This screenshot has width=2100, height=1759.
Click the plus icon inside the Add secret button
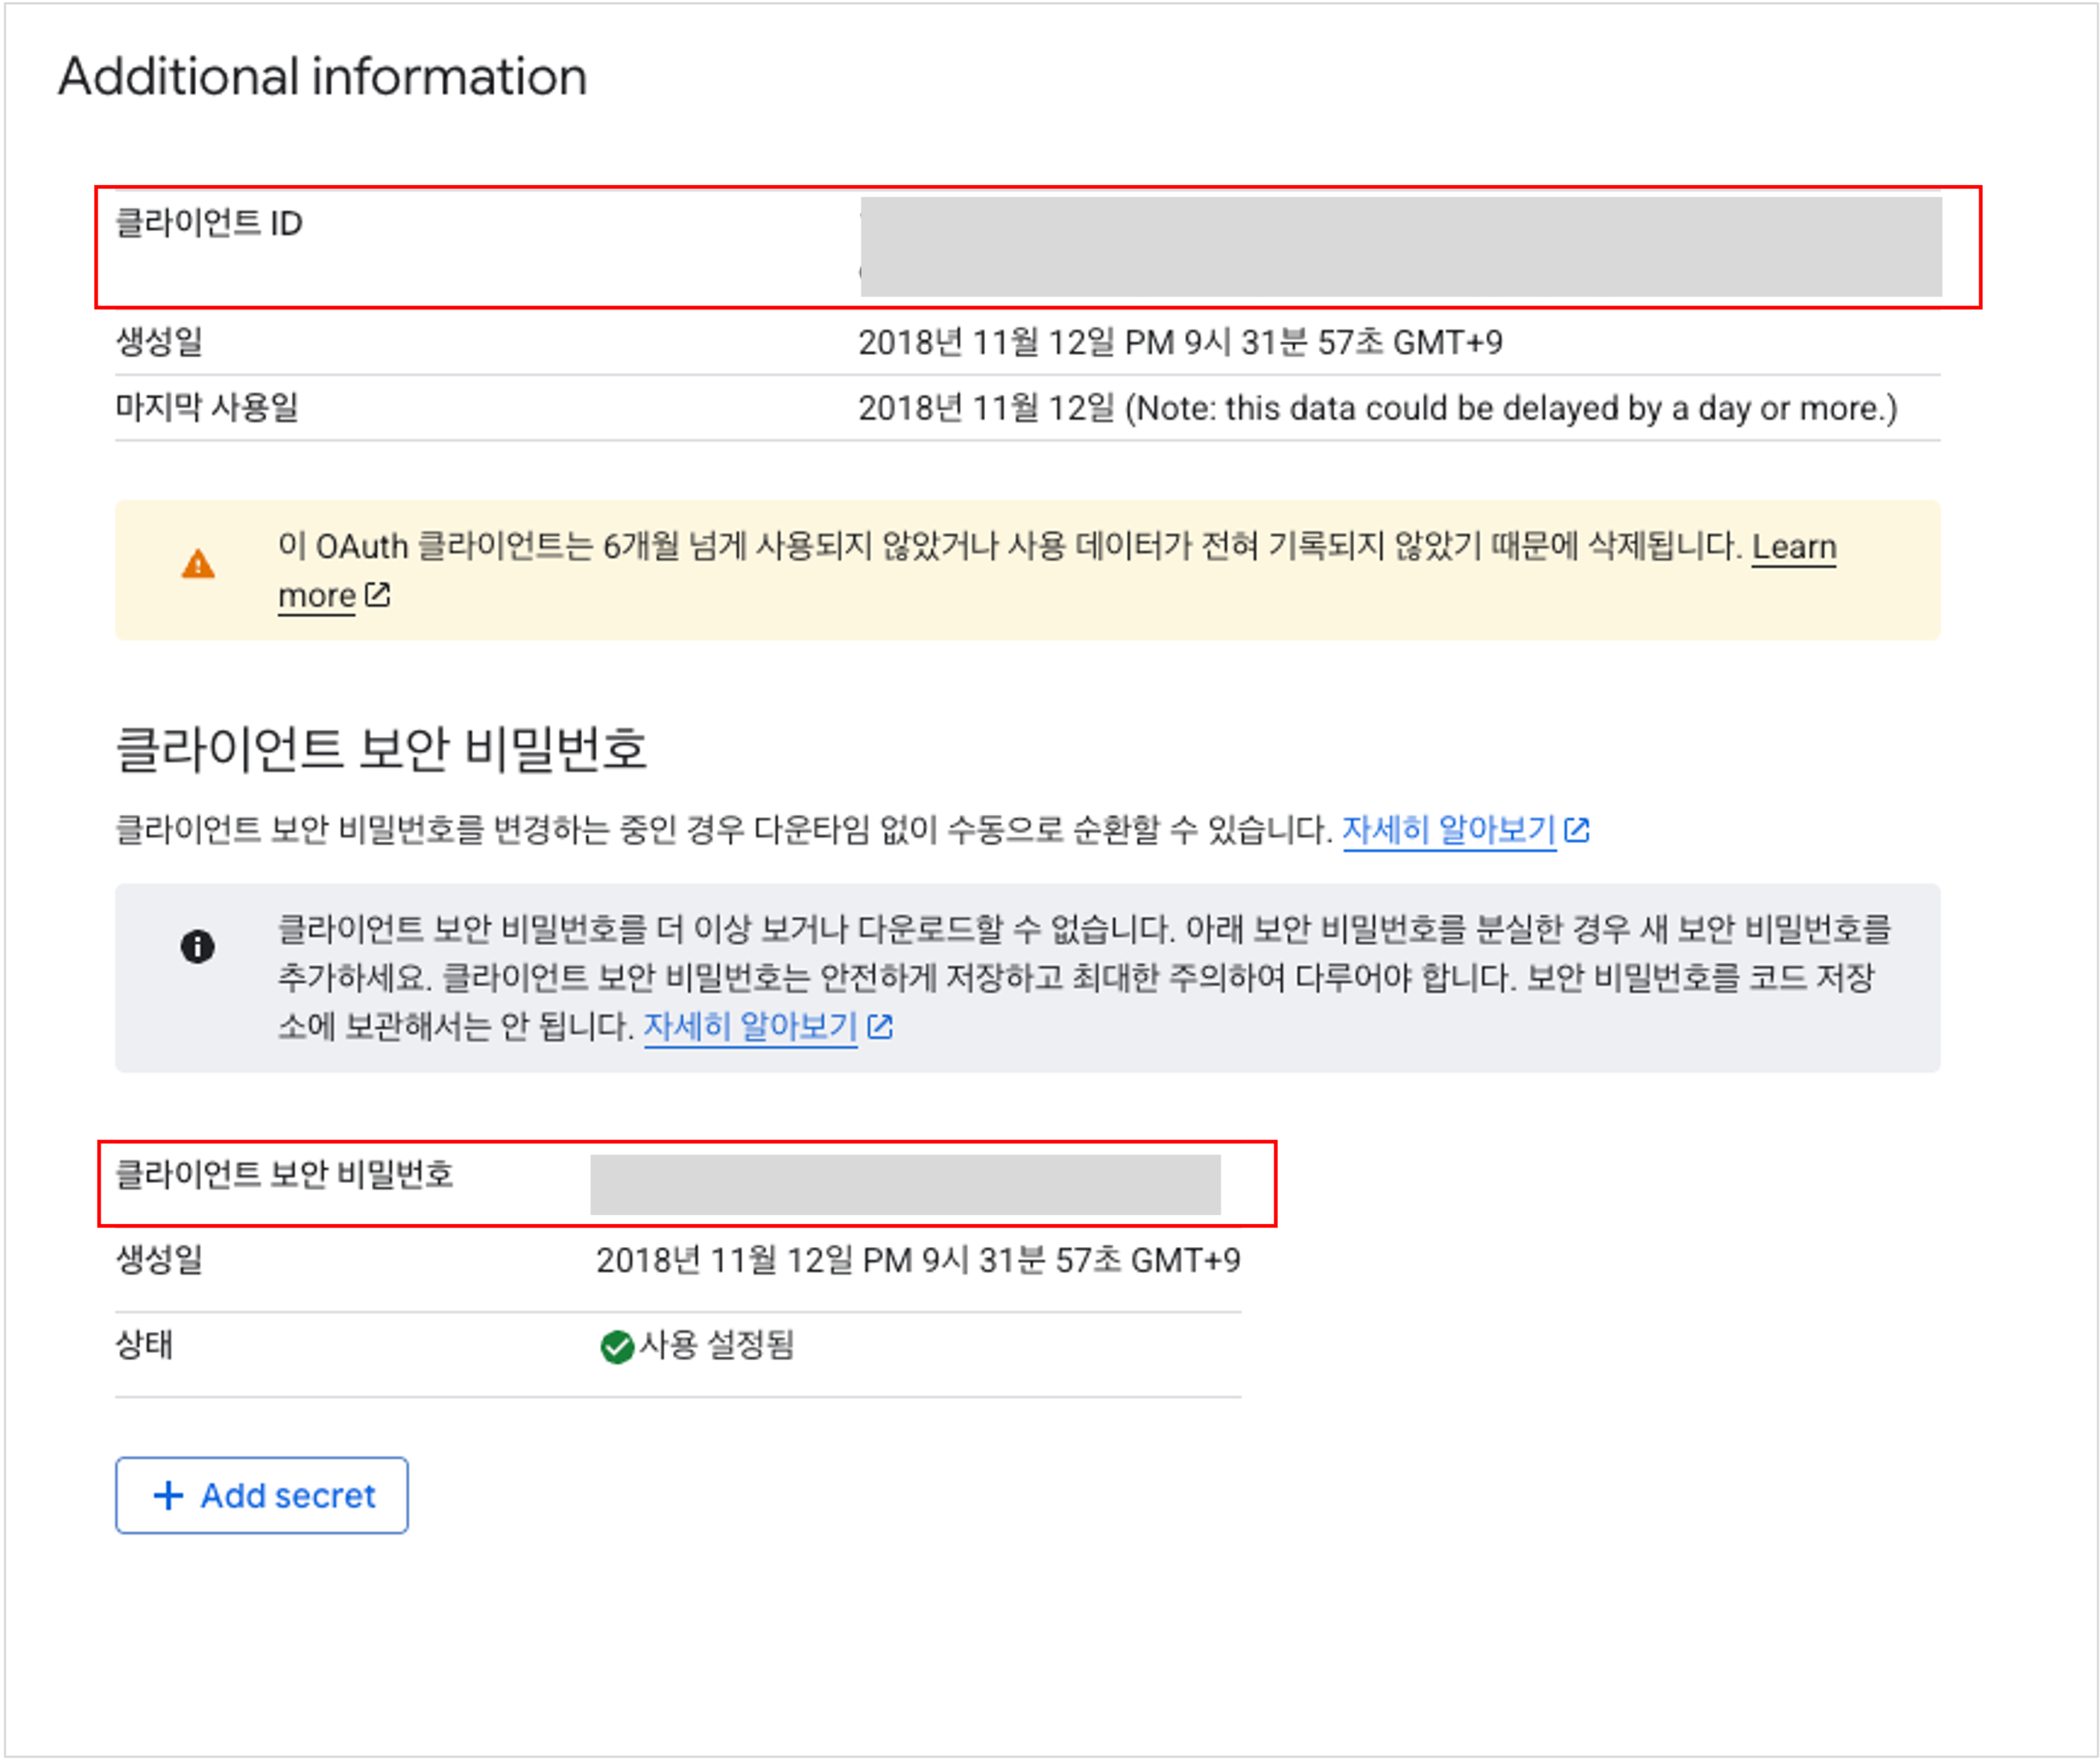(168, 1496)
